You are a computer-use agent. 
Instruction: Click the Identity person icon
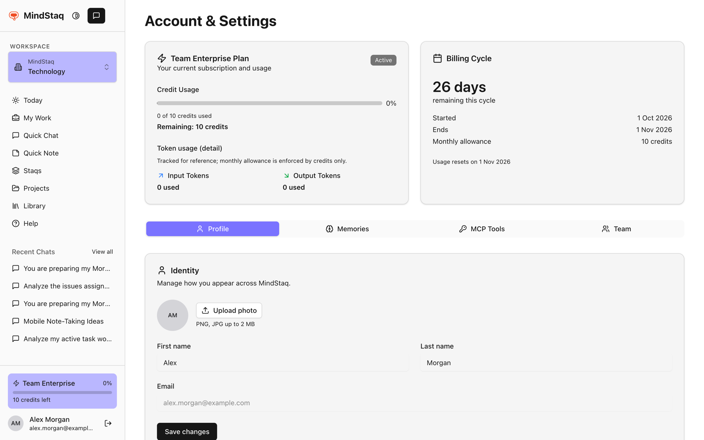[x=162, y=271]
